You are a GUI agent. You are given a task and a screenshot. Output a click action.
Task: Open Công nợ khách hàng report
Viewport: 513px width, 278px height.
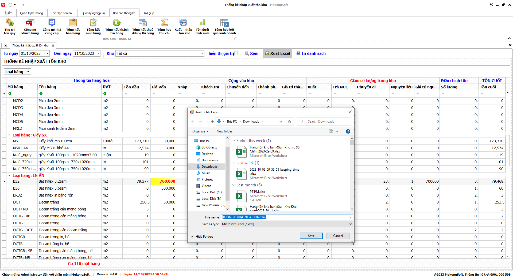click(30, 27)
